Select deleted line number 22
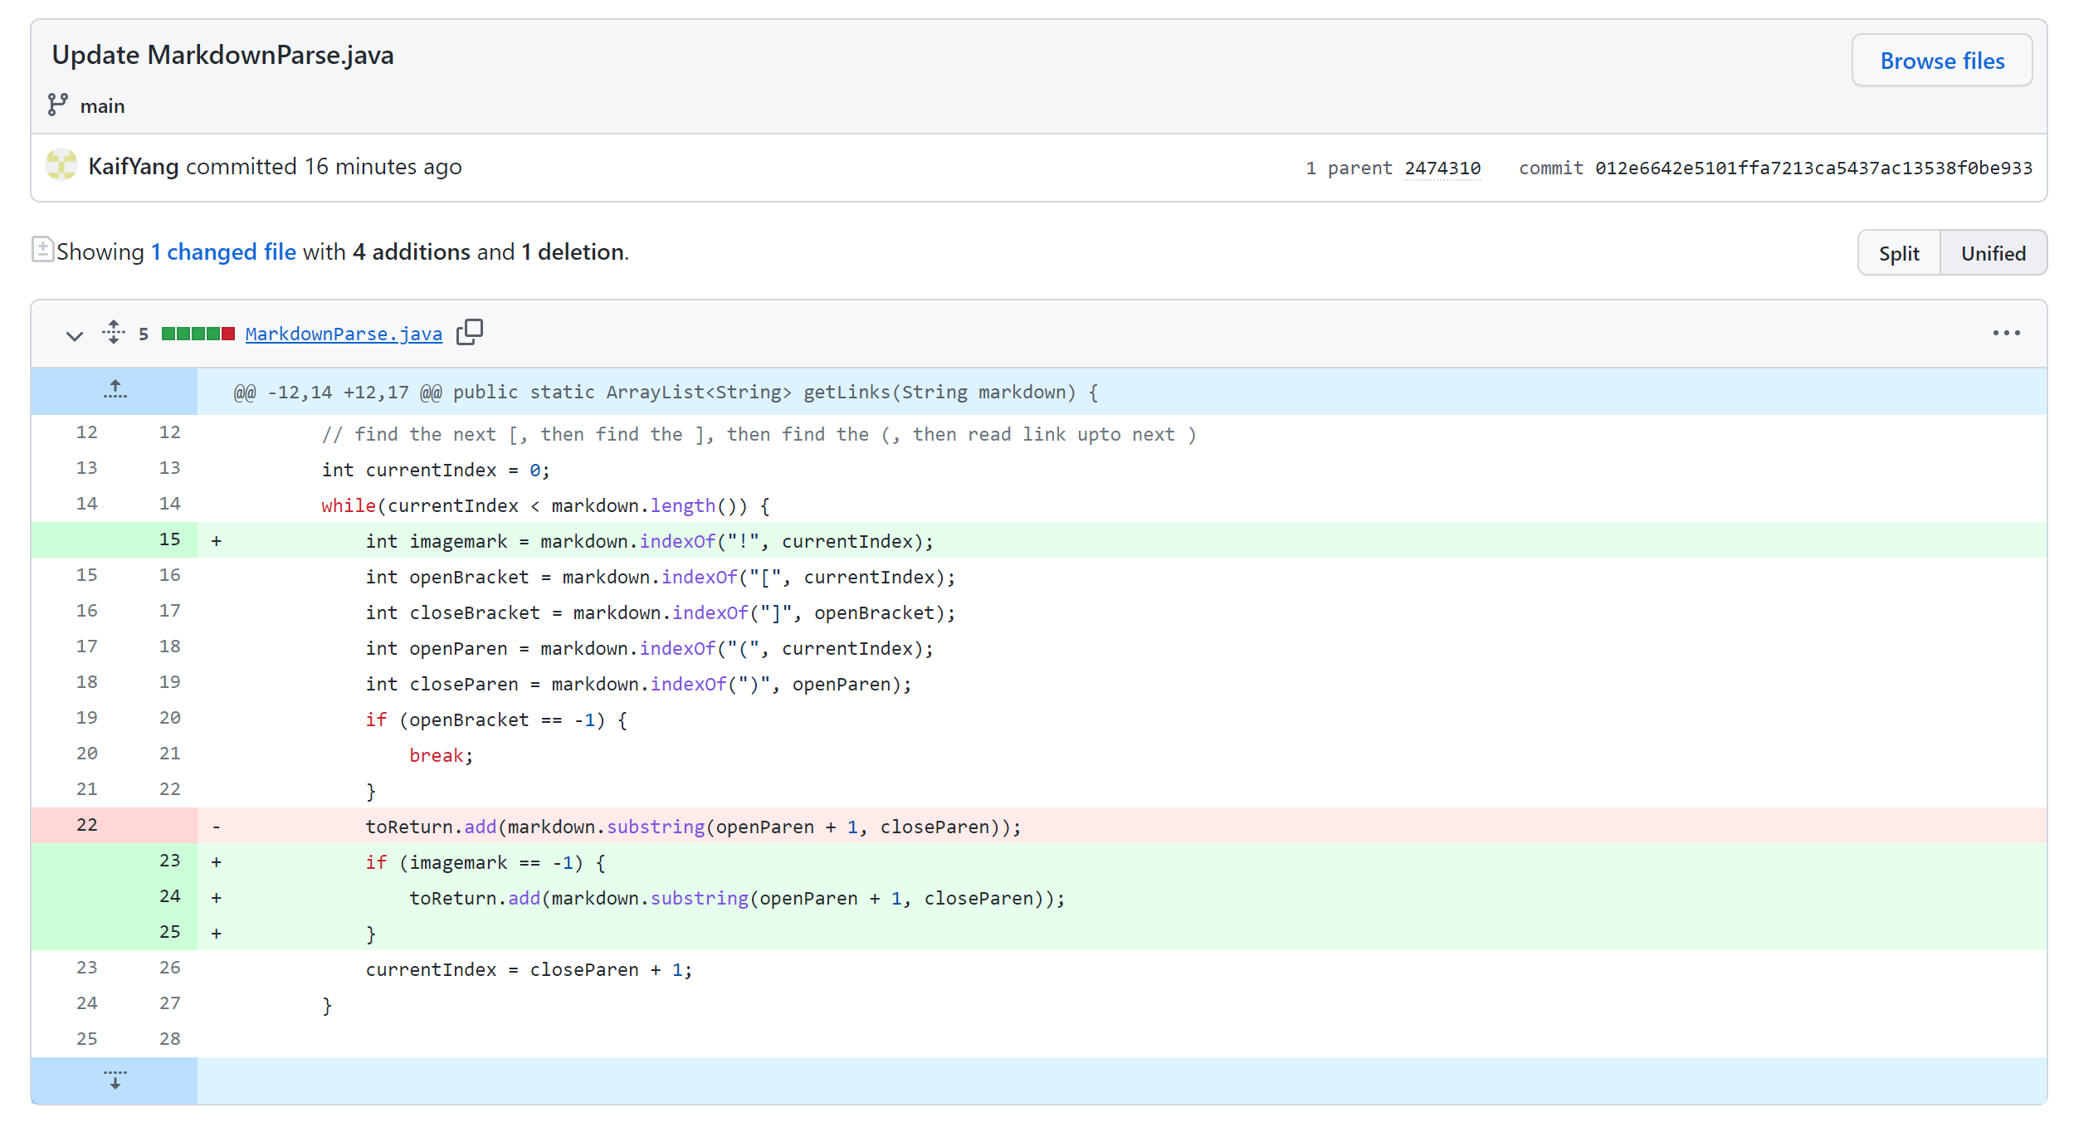 coord(86,825)
